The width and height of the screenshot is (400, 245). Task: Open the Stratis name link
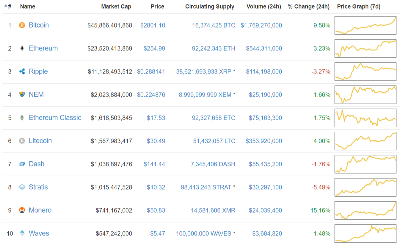(x=38, y=187)
